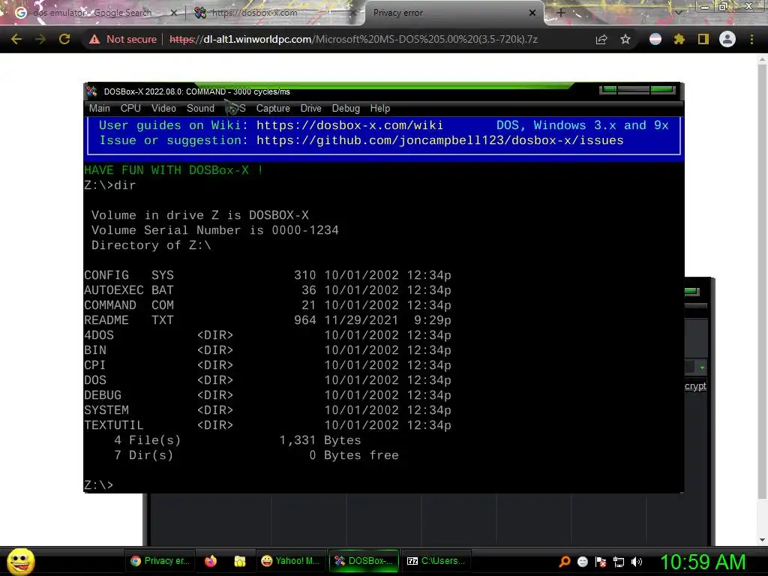Toggle the browser side panel
The height and width of the screenshot is (576, 768).
point(703,39)
